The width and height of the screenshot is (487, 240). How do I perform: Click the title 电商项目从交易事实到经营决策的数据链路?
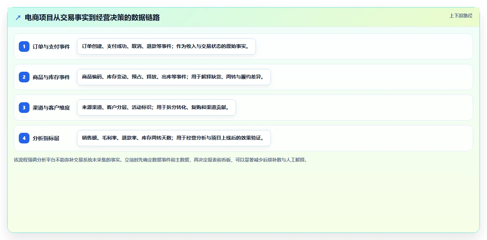[x=92, y=18]
